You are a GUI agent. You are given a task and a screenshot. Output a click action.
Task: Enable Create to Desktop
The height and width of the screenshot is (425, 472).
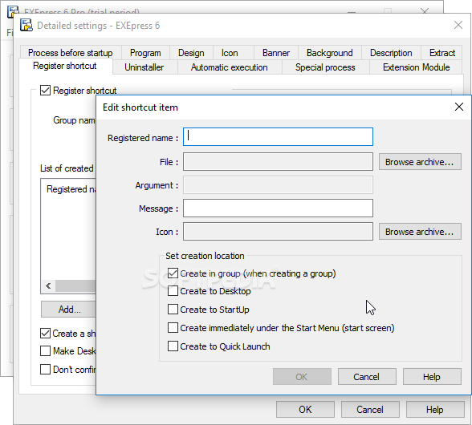(173, 291)
